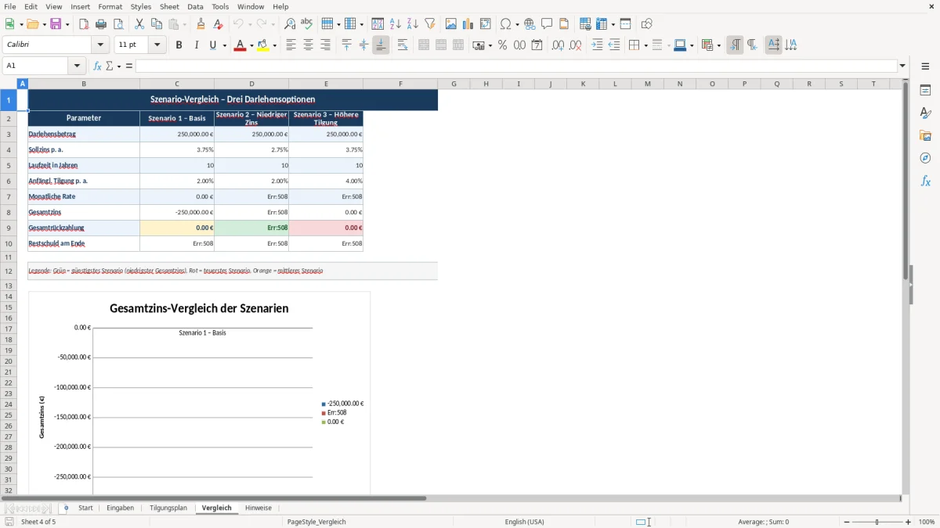Expand Name Box dropdown arrow

(77, 66)
